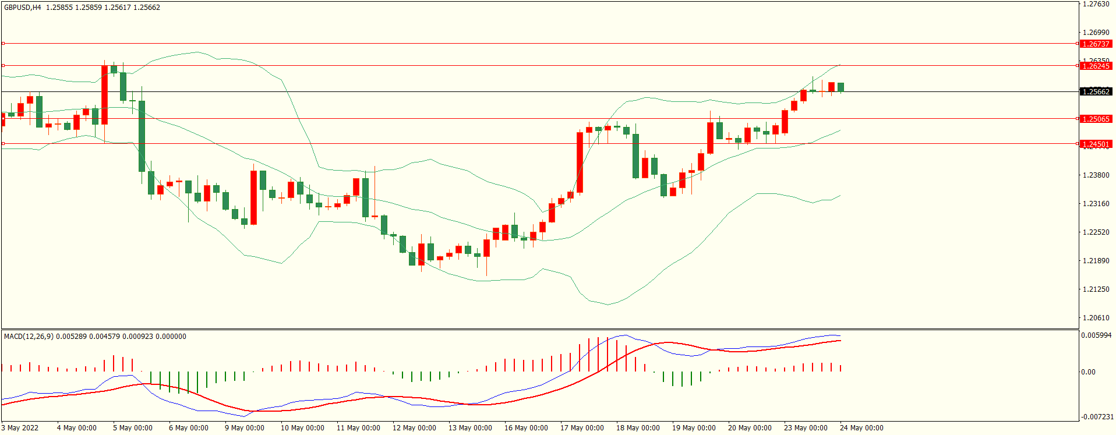
Task: Click the 6 May 00:00 time label
Action: click(189, 428)
